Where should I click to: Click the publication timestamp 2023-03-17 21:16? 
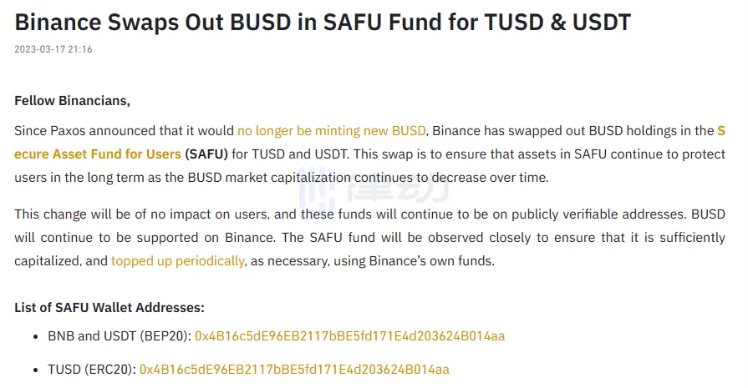pos(53,49)
